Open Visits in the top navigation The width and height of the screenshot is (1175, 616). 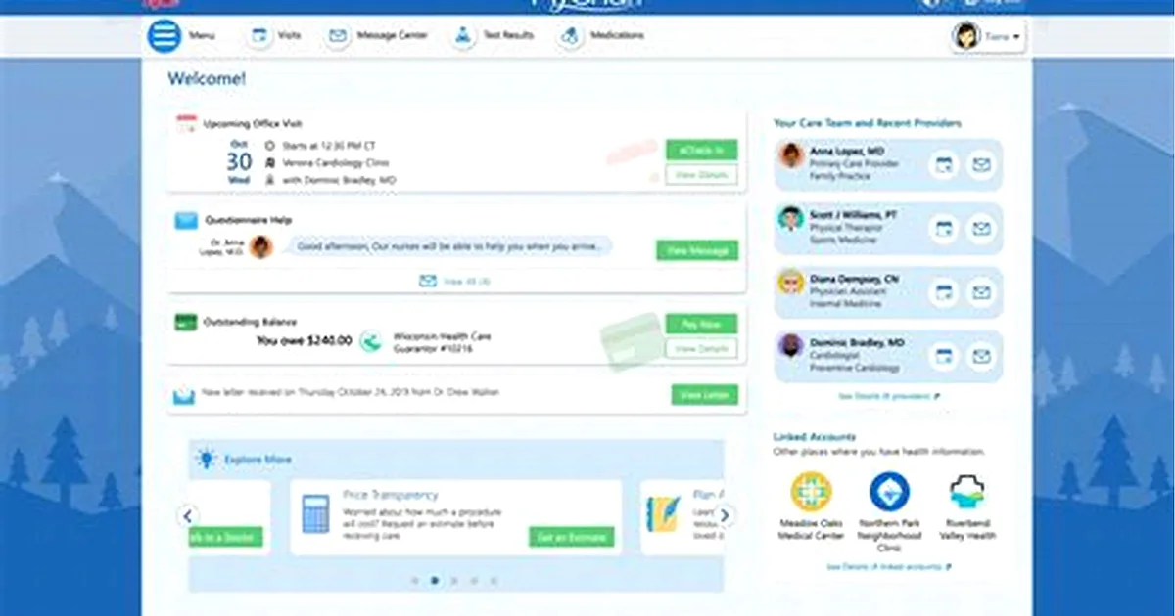coord(275,36)
